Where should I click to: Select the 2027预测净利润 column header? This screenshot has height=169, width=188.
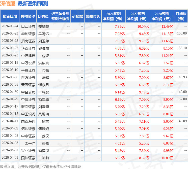(x=138, y=16)
